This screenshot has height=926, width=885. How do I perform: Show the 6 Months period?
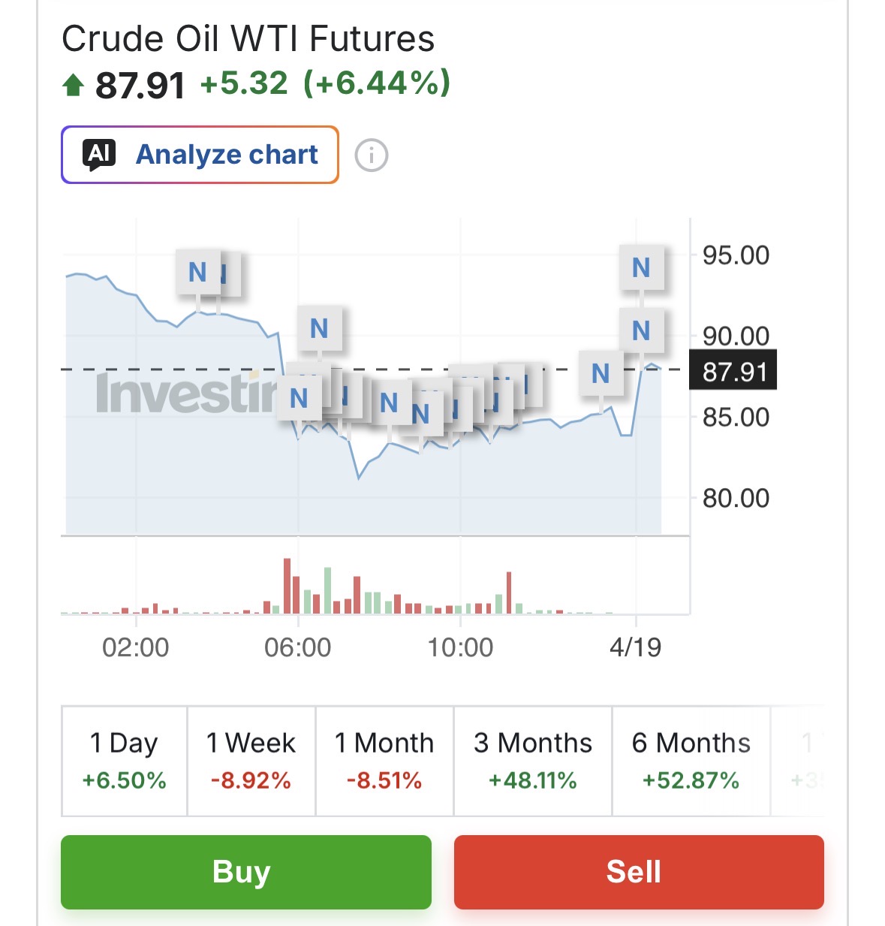[x=691, y=761]
